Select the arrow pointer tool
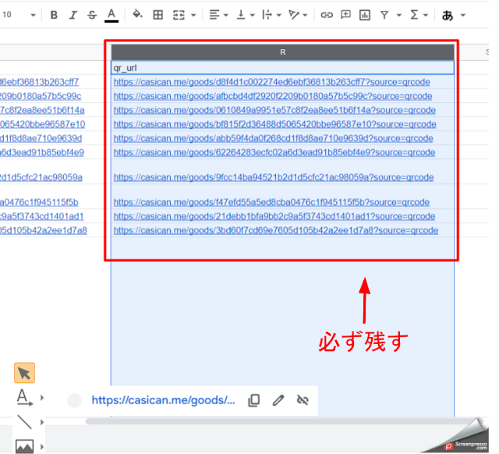Viewport: 499px width, 454px height. point(24,373)
